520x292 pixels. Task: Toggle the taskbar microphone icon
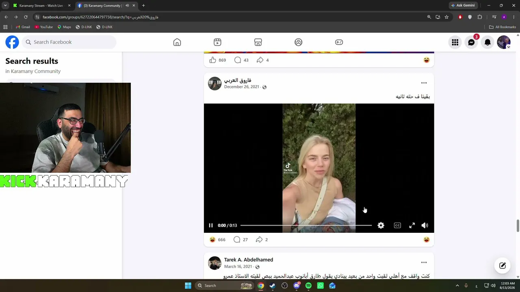(x=466, y=286)
